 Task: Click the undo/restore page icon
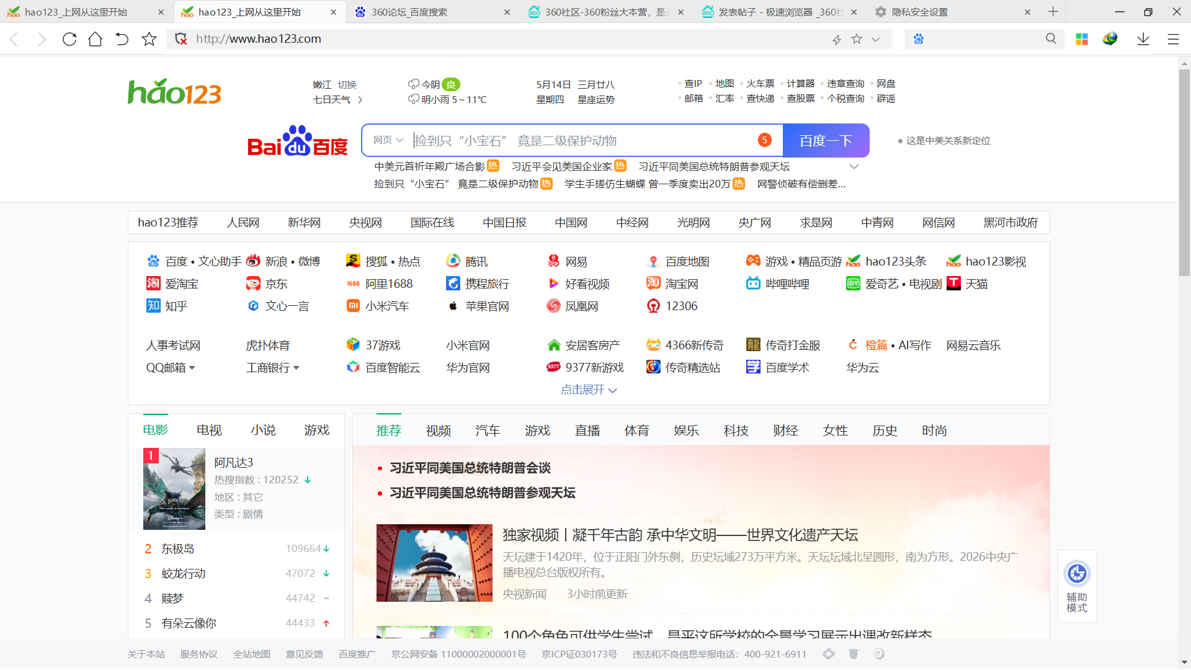(122, 39)
